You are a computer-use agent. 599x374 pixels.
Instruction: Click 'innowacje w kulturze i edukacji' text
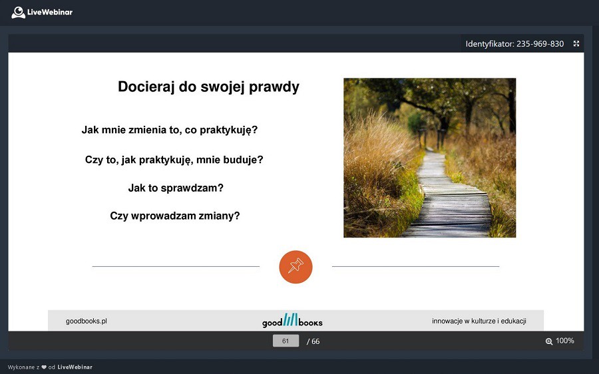(x=479, y=321)
